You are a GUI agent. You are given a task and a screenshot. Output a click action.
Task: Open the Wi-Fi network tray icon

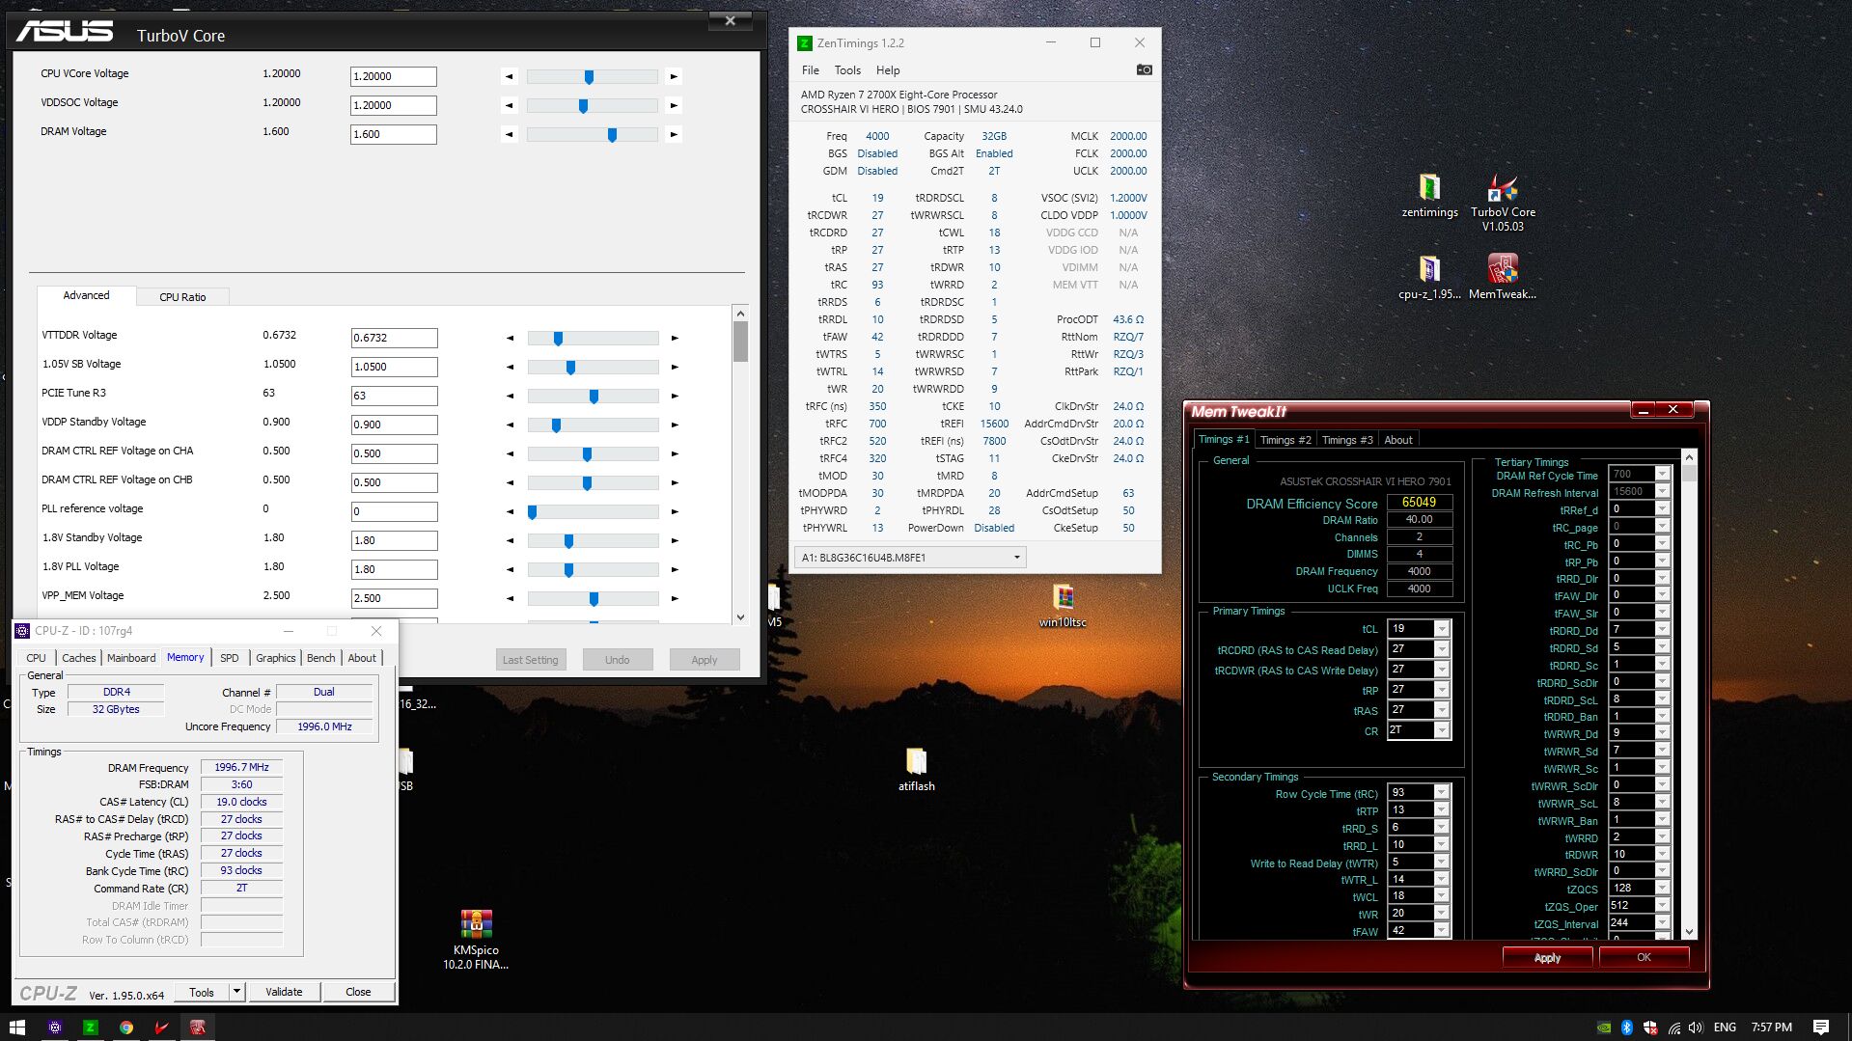tap(1673, 1027)
